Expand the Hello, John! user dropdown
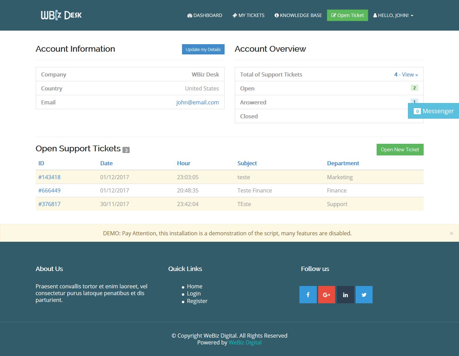Screen dimensions: 459x356 [x=393, y=15]
